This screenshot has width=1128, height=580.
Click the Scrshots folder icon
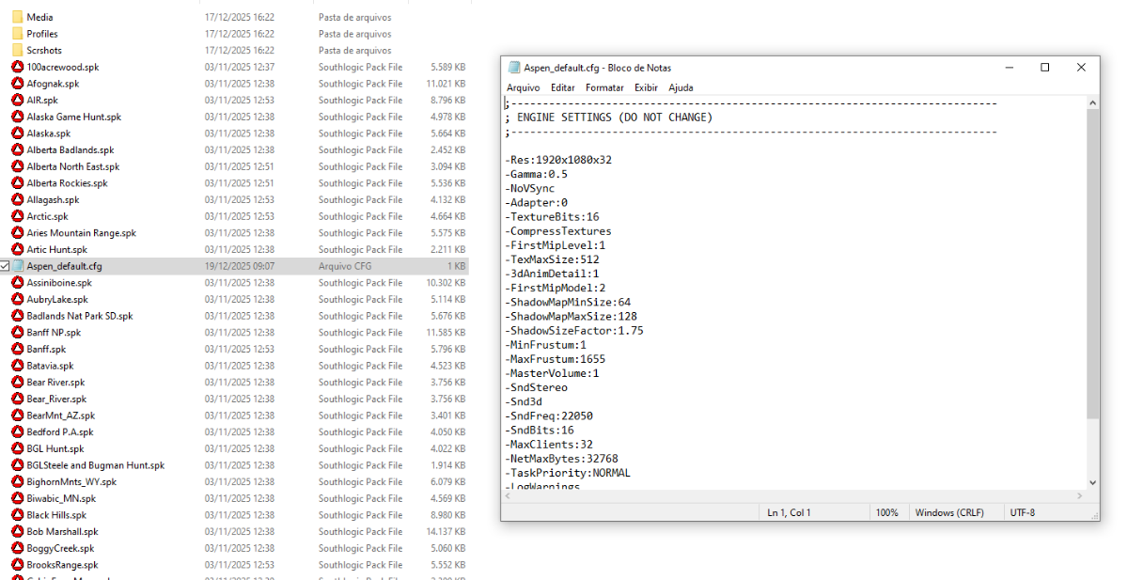tap(17, 50)
